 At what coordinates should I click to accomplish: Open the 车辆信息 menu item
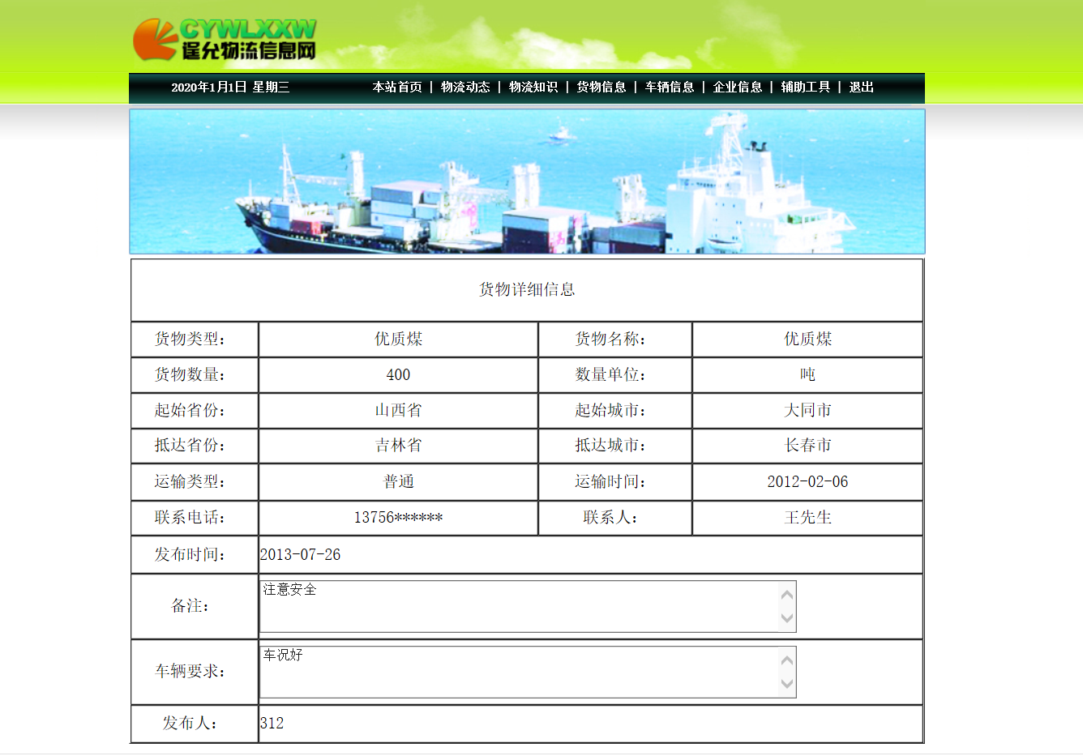[670, 87]
